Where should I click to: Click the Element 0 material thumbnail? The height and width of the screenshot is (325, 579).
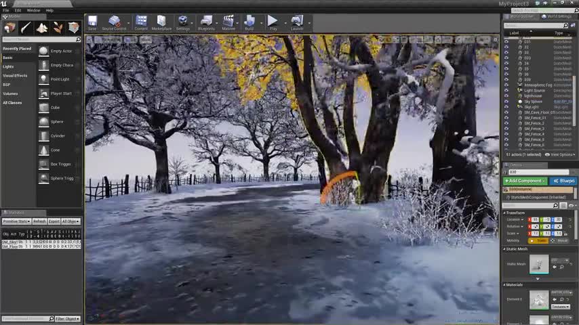[x=539, y=299]
